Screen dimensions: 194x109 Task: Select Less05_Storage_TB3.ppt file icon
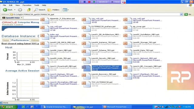pyautogui.click(x=128, y=45)
